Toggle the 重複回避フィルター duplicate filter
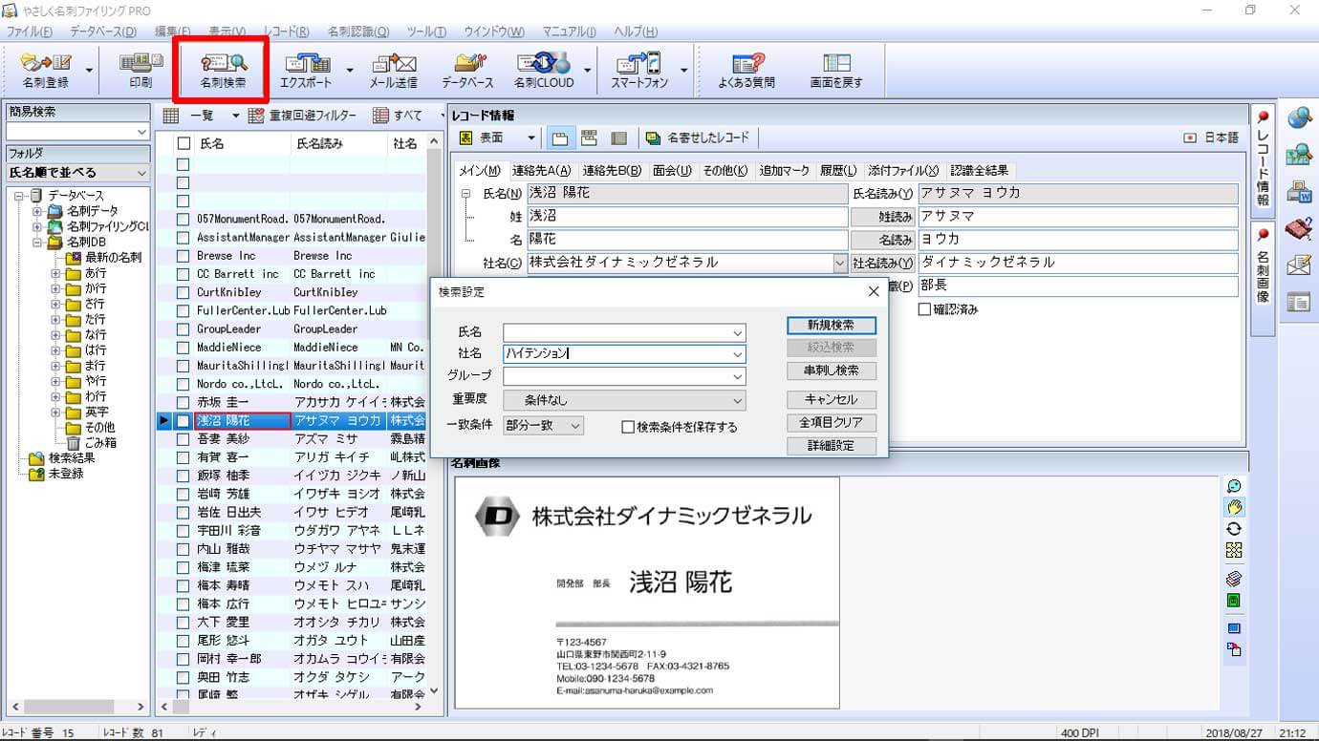The height and width of the screenshot is (741, 1319). tap(302, 116)
